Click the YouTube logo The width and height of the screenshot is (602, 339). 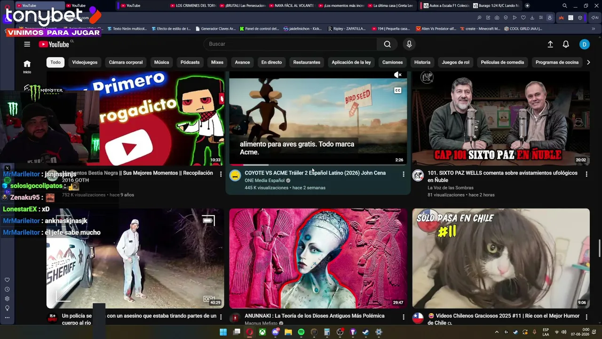(54, 44)
